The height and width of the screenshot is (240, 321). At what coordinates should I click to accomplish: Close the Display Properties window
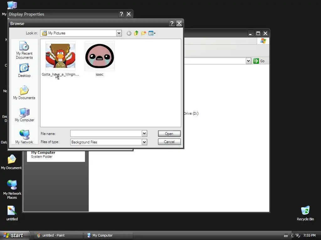click(x=129, y=14)
